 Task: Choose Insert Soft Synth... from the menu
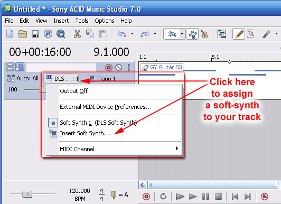pyautogui.click(x=85, y=133)
